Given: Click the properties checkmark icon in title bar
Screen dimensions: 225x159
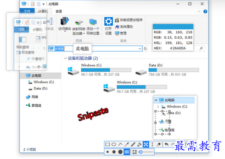Looking at the screenshot, I should (x=33, y=4).
